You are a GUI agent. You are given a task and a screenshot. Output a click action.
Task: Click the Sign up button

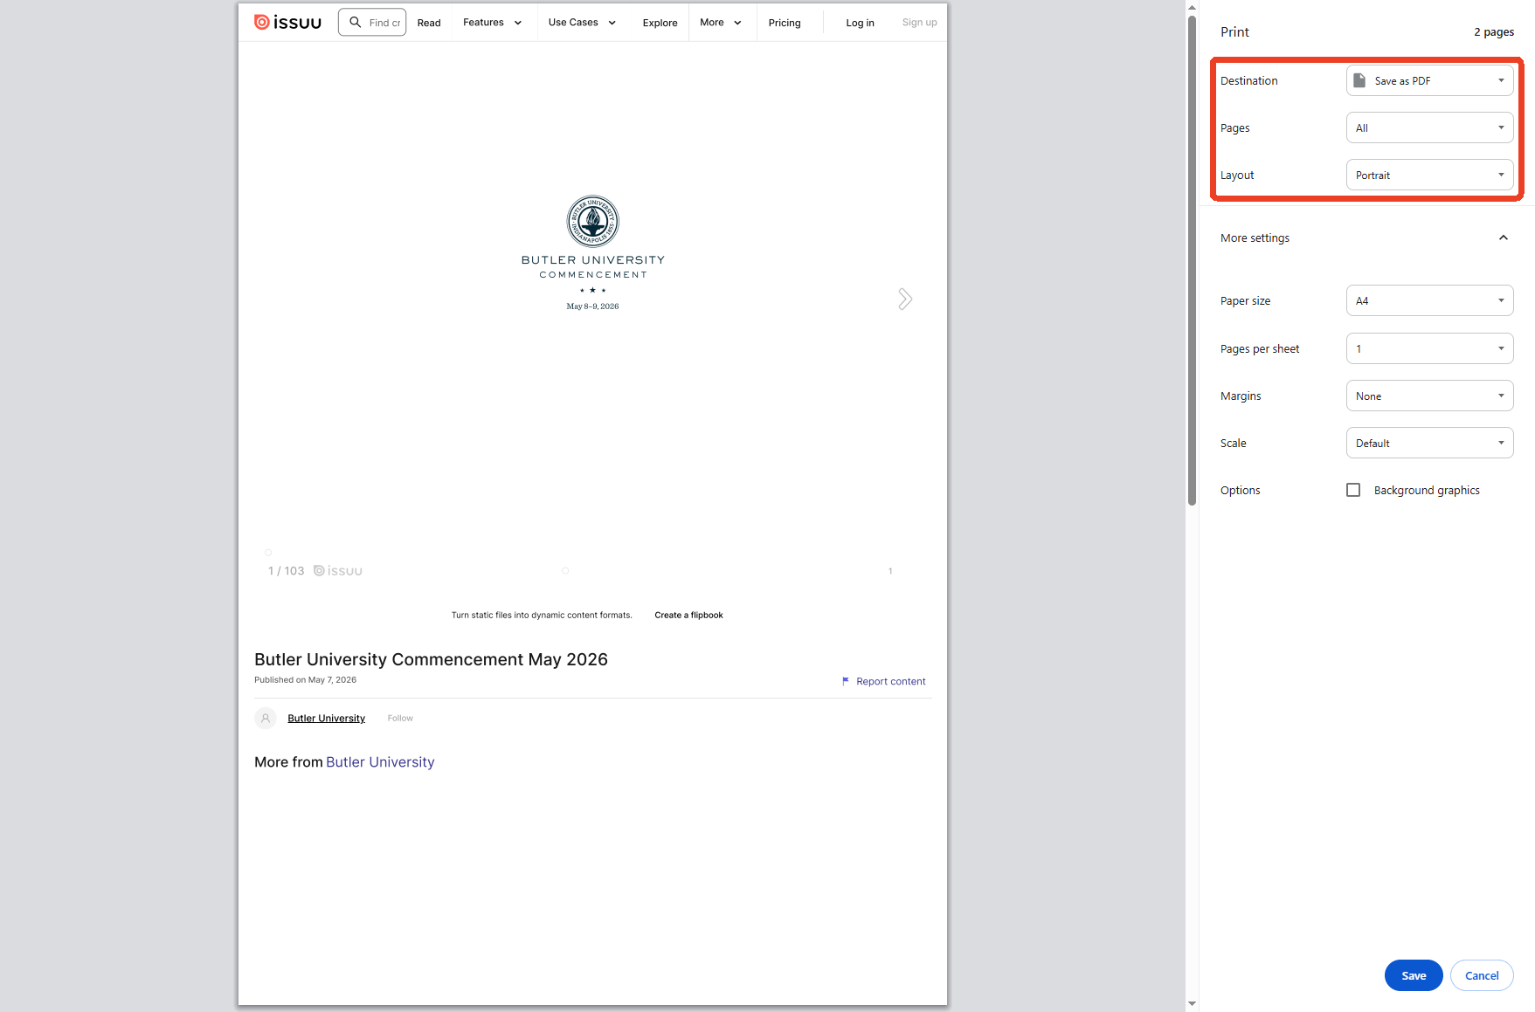tap(919, 23)
